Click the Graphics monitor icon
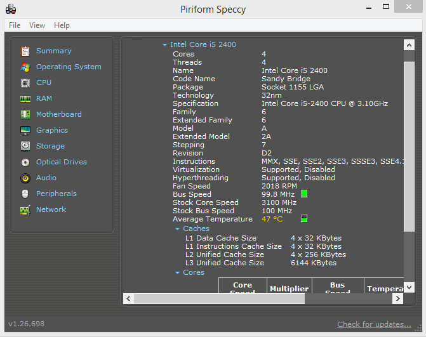426x337 pixels. click(25, 130)
